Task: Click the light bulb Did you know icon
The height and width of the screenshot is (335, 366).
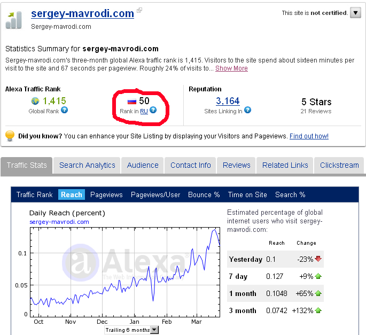Action: click(10, 136)
